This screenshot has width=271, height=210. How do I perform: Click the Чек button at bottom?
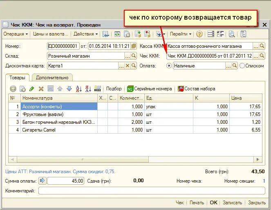(x=179, y=202)
